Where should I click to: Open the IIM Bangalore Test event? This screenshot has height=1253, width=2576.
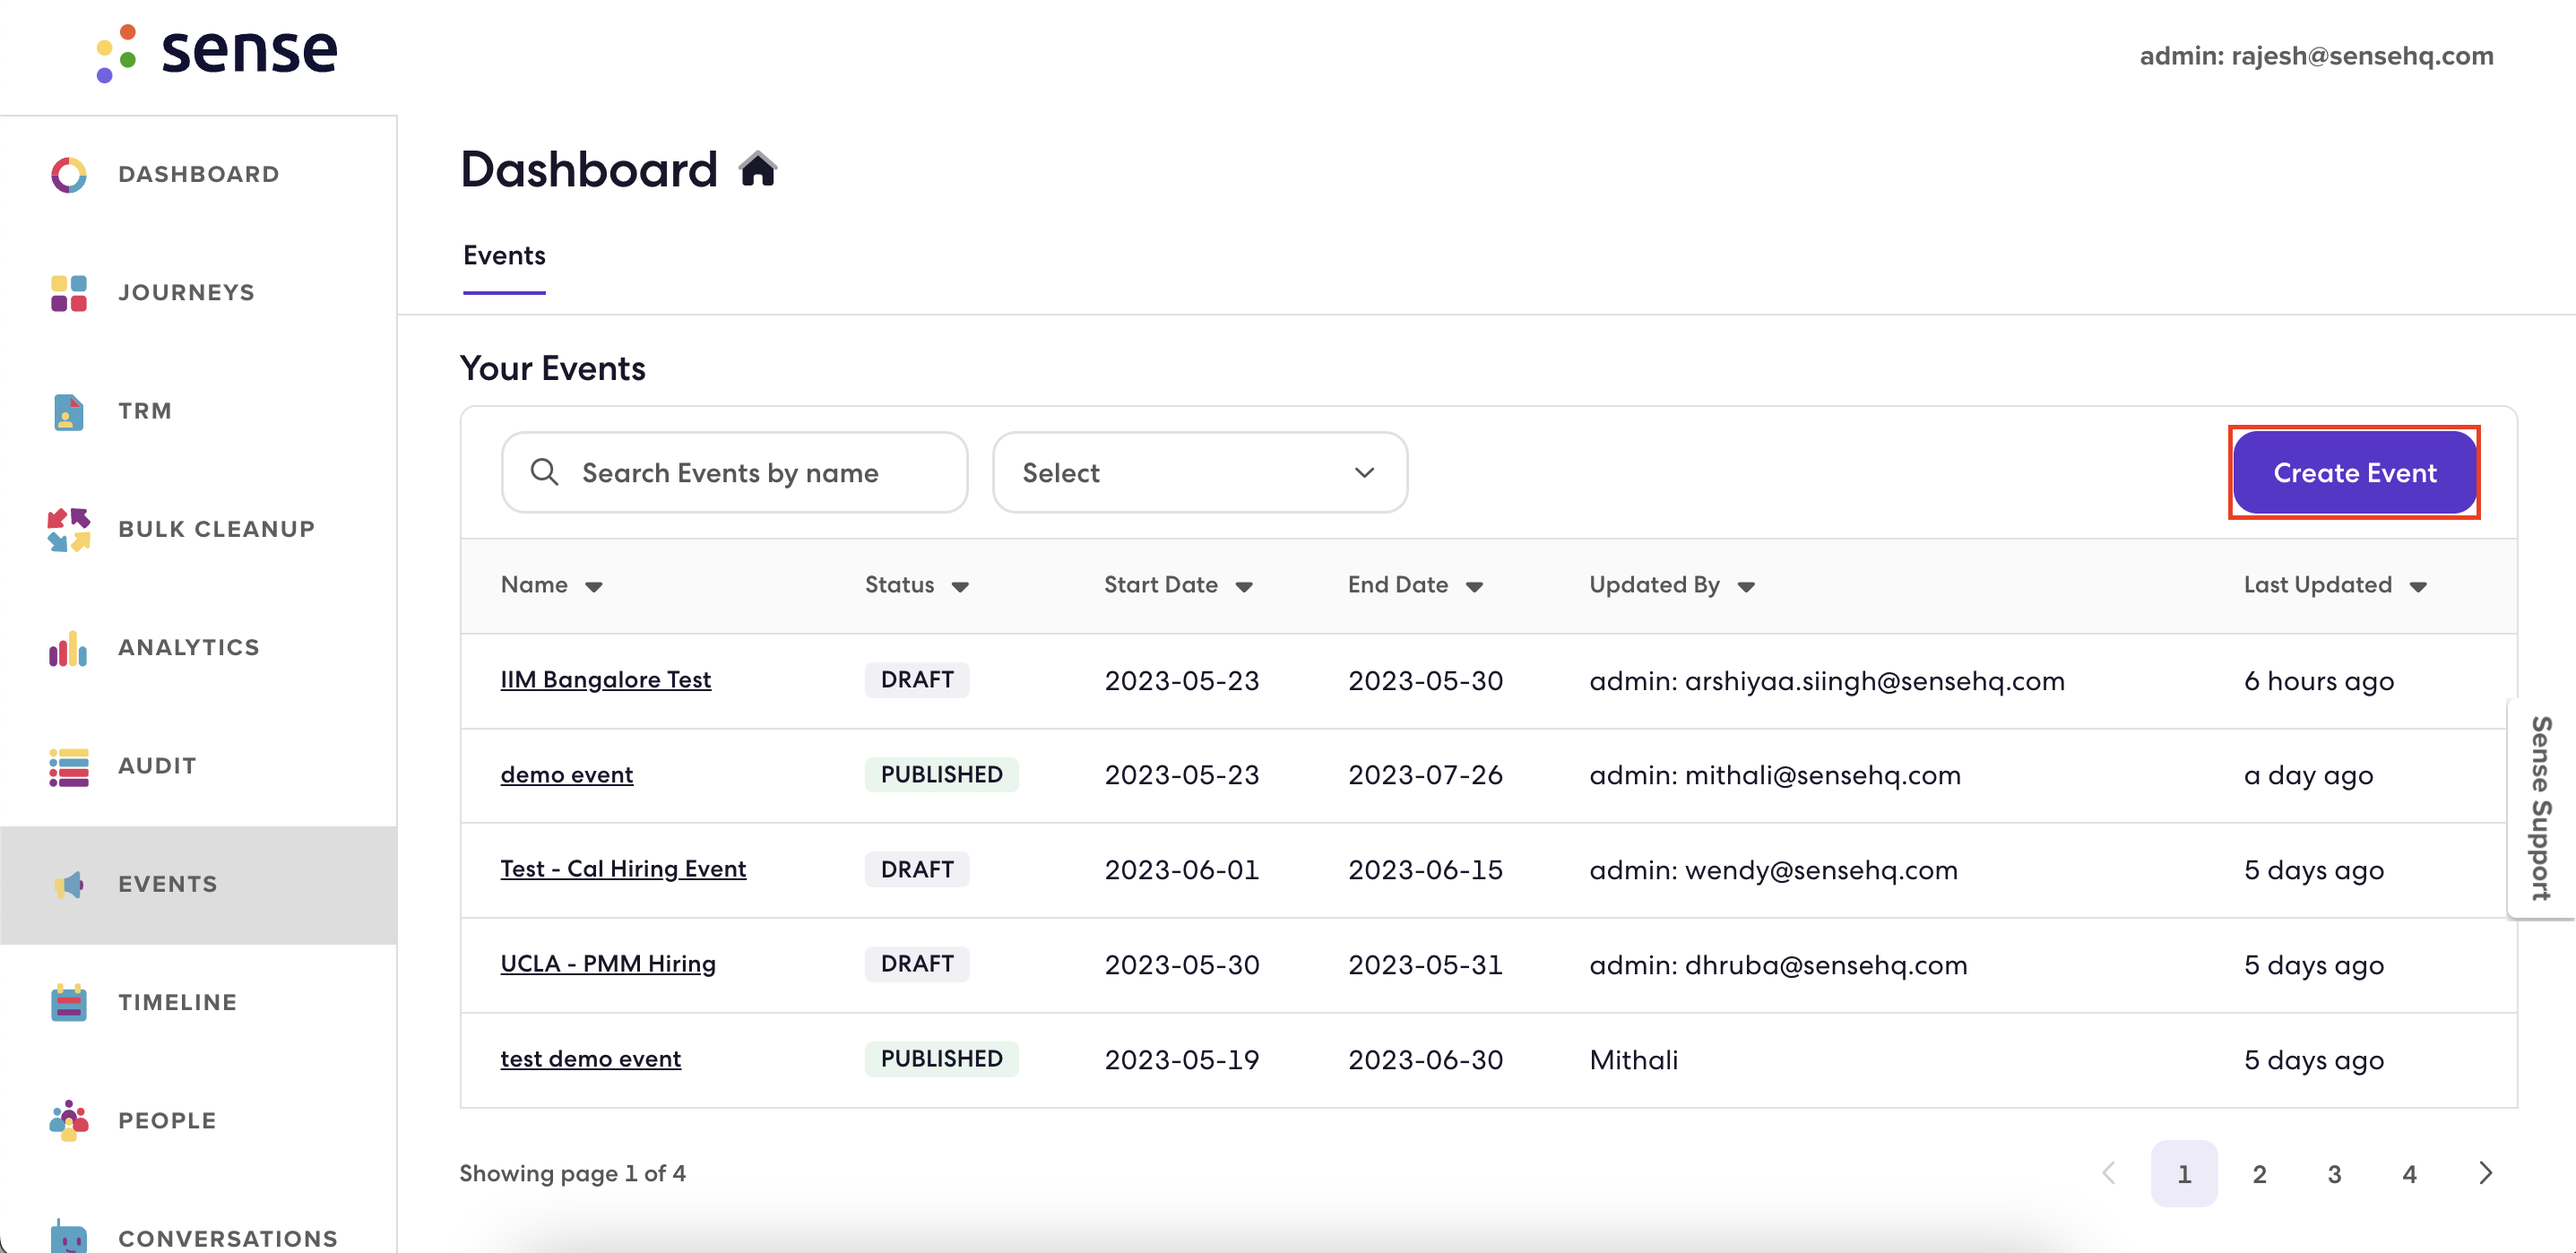(605, 680)
